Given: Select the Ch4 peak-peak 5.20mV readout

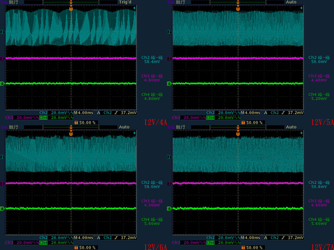Looking at the screenshot, I should (319, 96).
